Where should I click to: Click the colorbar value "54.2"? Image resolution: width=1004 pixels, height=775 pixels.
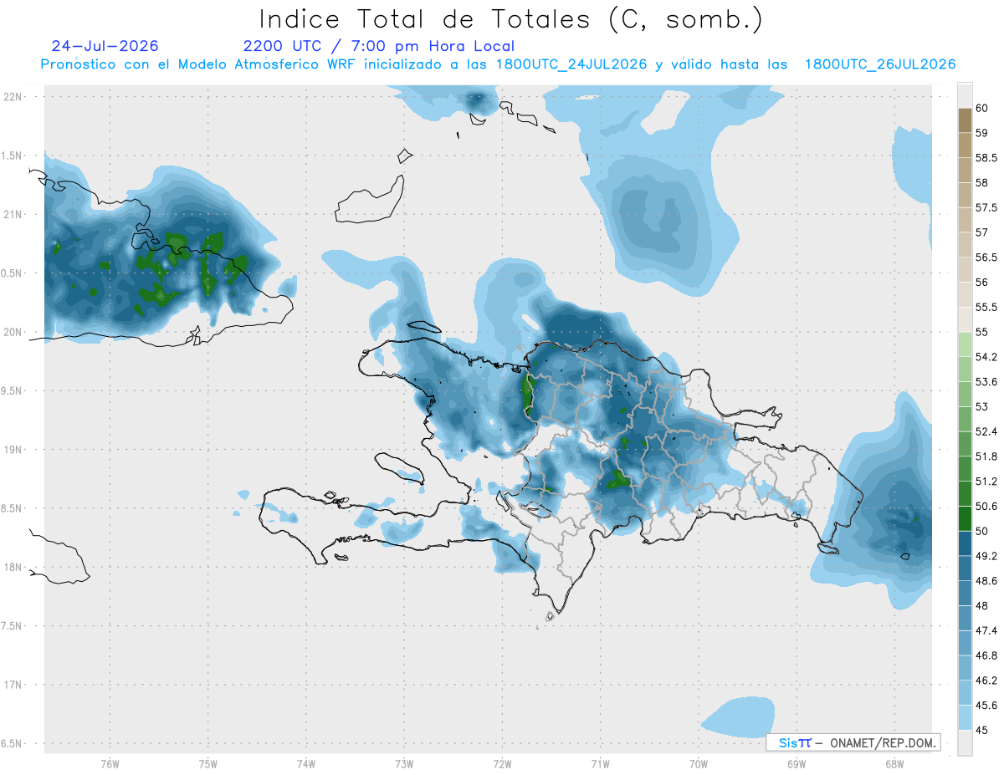point(986,357)
